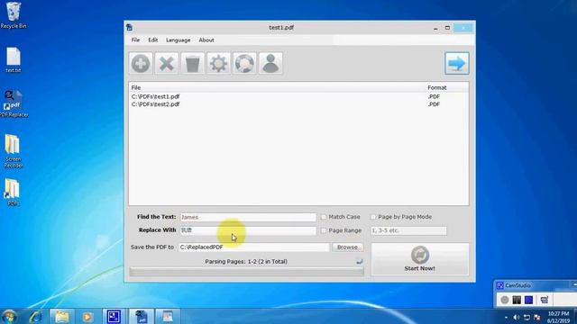This screenshot has height=324, width=577.
Task: Click the CamStudio taskbar icon
Action: [x=114, y=316]
